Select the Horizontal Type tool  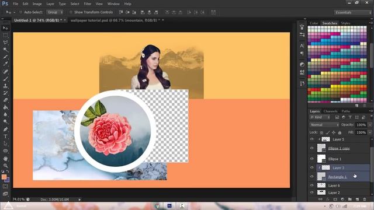(5, 136)
